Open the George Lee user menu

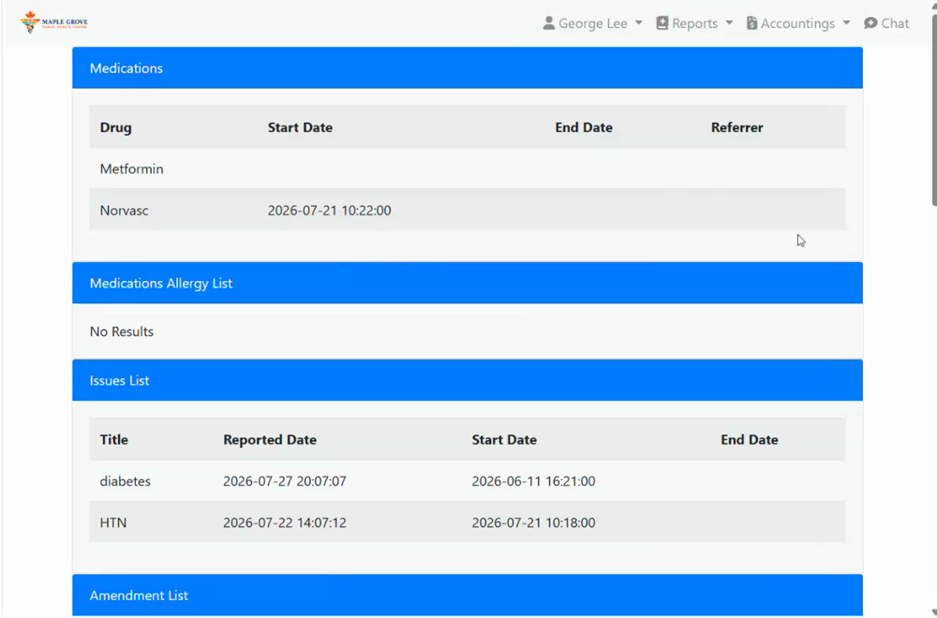click(593, 23)
